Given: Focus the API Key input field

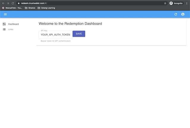Looking at the screenshot, I should (x=56, y=35).
